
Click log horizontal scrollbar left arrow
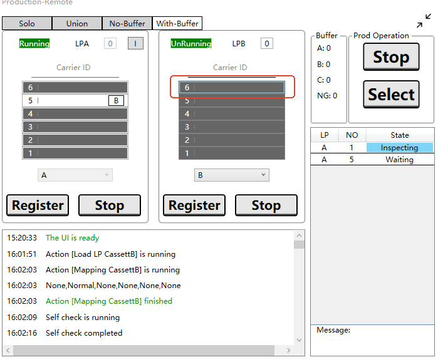(8, 350)
